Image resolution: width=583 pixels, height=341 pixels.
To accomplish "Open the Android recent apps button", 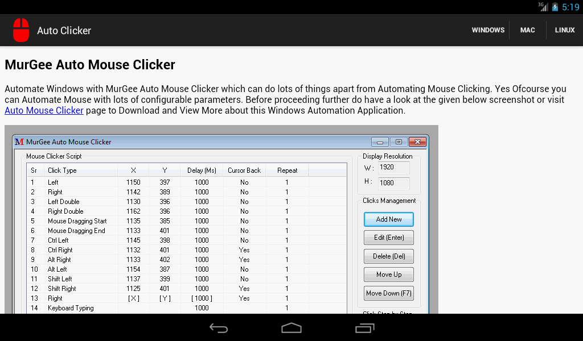I will pos(364,328).
